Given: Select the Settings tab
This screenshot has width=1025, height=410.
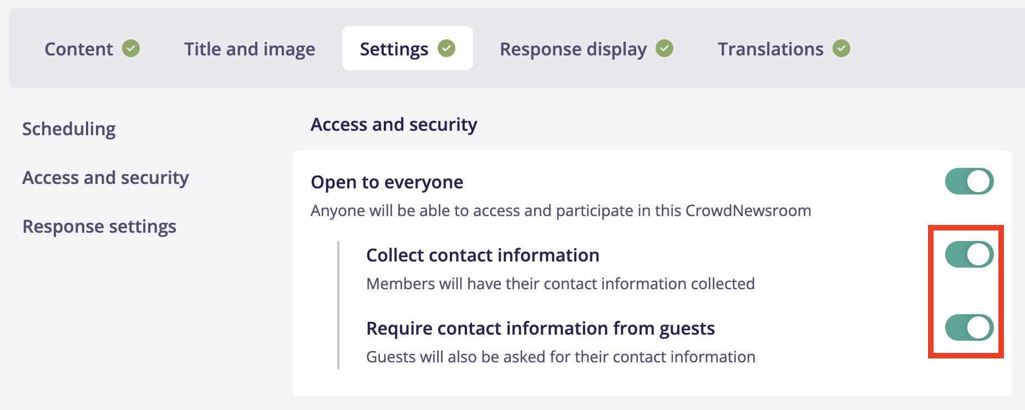Looking at the screenshot, I should pos(394,49).
